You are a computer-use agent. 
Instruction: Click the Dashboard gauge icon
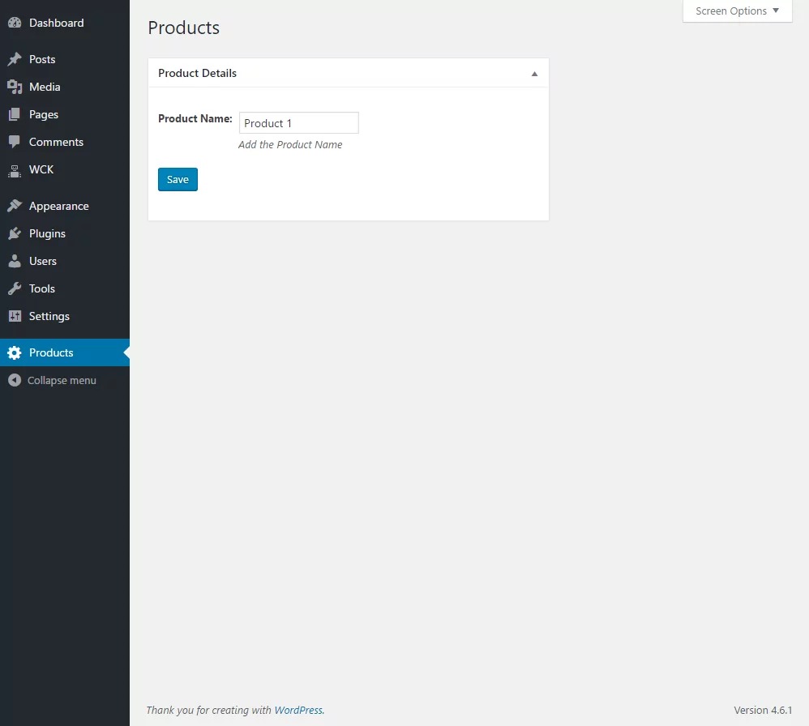tap(15, 23)
